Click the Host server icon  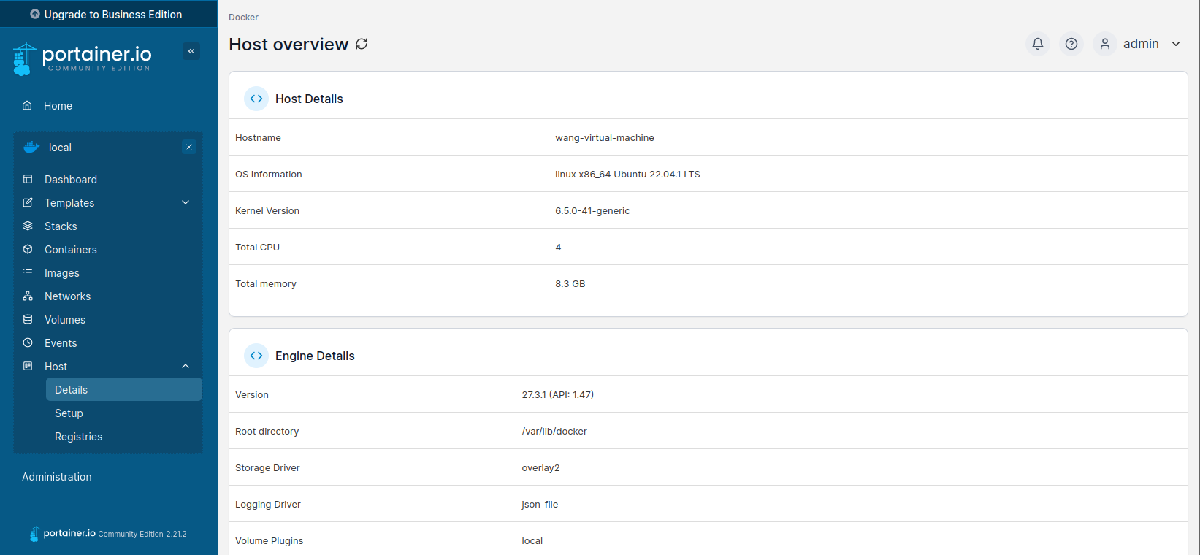tap(28, 366)
